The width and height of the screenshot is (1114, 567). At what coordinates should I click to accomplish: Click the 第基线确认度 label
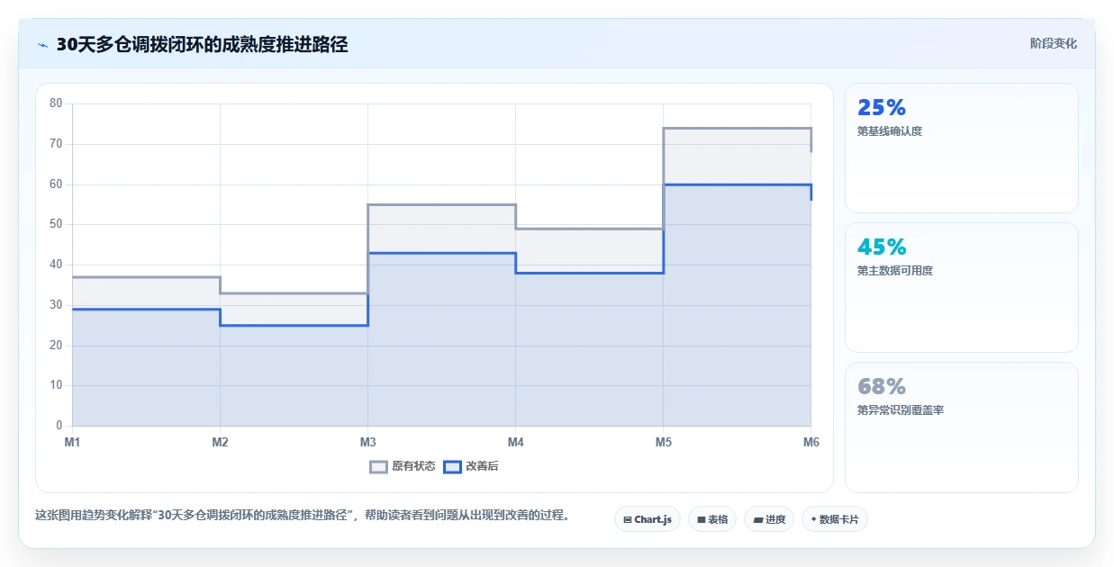click(x=890, y=131)
